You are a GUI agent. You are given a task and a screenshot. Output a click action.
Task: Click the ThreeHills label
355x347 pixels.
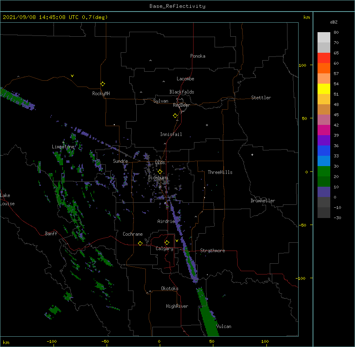[x=220, y=172]
